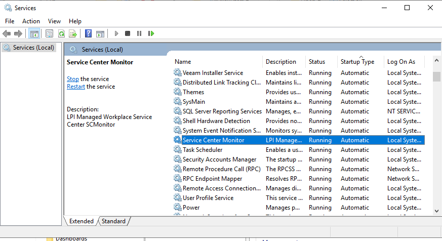Click the vertical scrollbar thumb
This screenshot has width=442, height=241.
pyautogui.click(x=436, y=76)
